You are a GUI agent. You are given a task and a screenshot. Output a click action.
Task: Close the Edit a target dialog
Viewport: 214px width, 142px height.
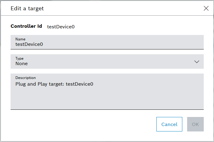point(206,8)
